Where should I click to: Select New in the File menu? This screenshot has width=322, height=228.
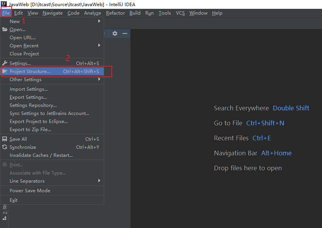[x=52, y=22]
